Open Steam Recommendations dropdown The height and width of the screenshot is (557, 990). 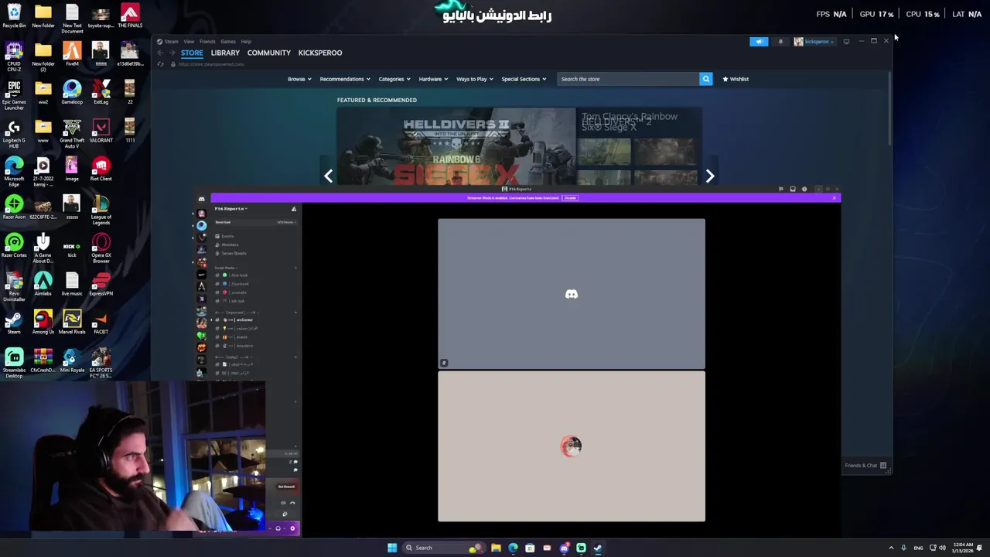pyautogui.click(x=345, y=79)
